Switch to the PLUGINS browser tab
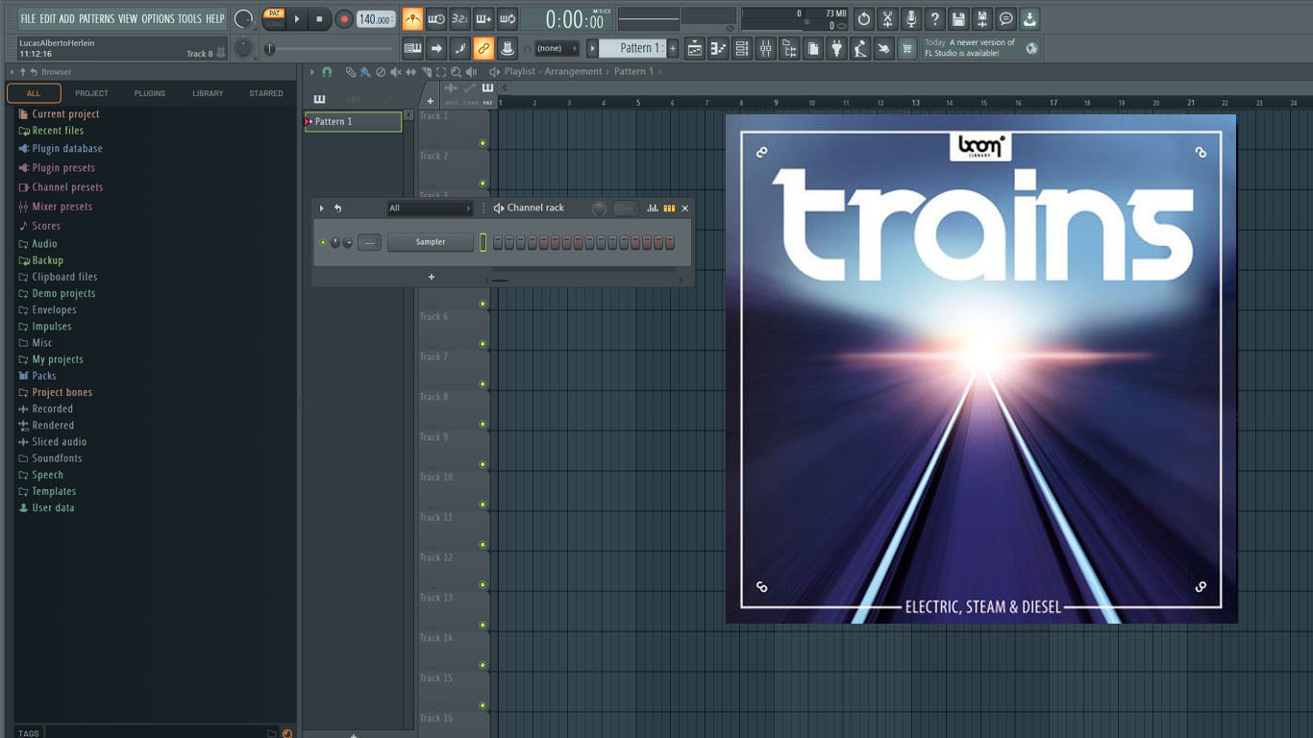Viewport: 1313px width, 738px height. [x=149, y=93]
